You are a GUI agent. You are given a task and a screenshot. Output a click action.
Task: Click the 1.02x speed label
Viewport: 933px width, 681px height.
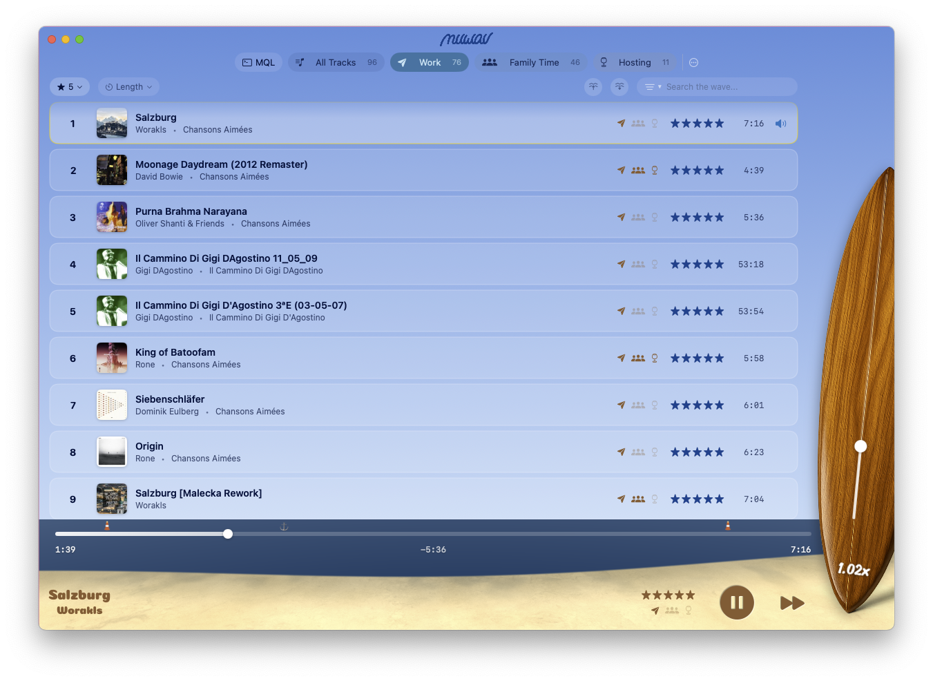854,570
